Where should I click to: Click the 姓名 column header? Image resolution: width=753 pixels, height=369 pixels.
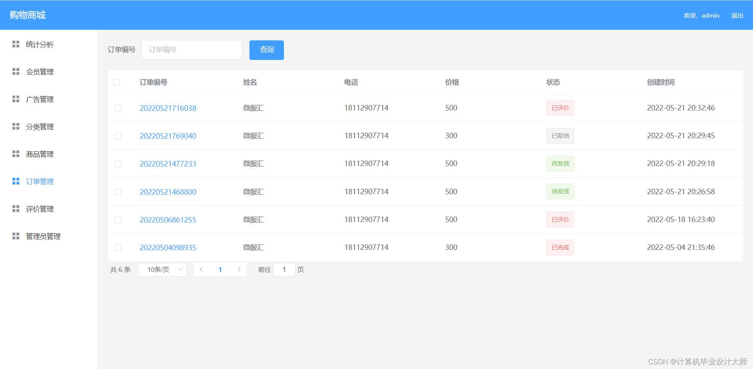(250, 82)
